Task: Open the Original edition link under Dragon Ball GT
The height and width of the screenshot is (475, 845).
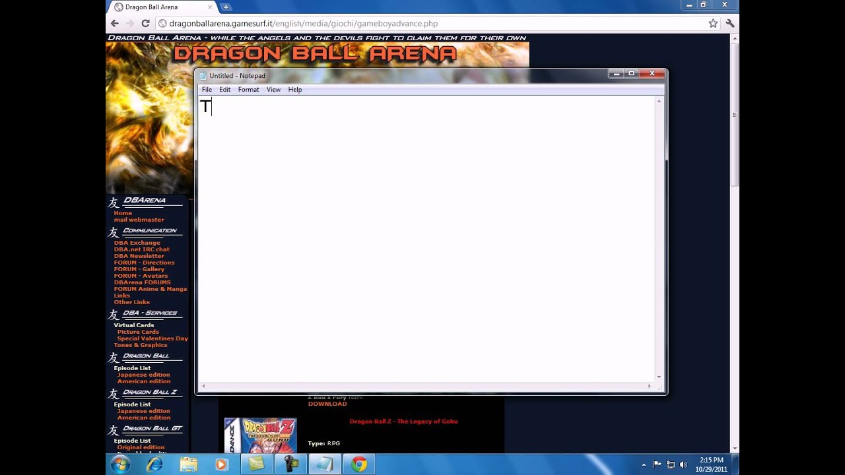Action: click(x=141, y=447)
